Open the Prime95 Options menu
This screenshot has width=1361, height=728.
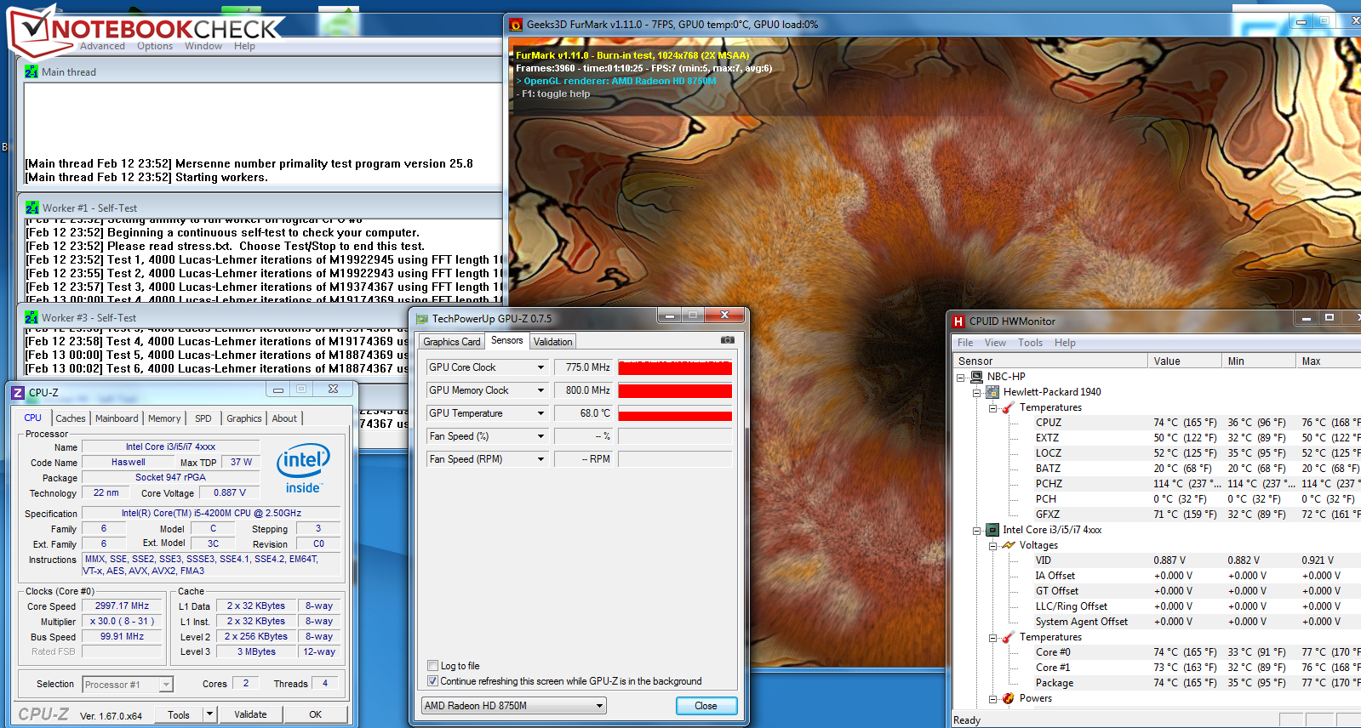(x=155, y=46)
